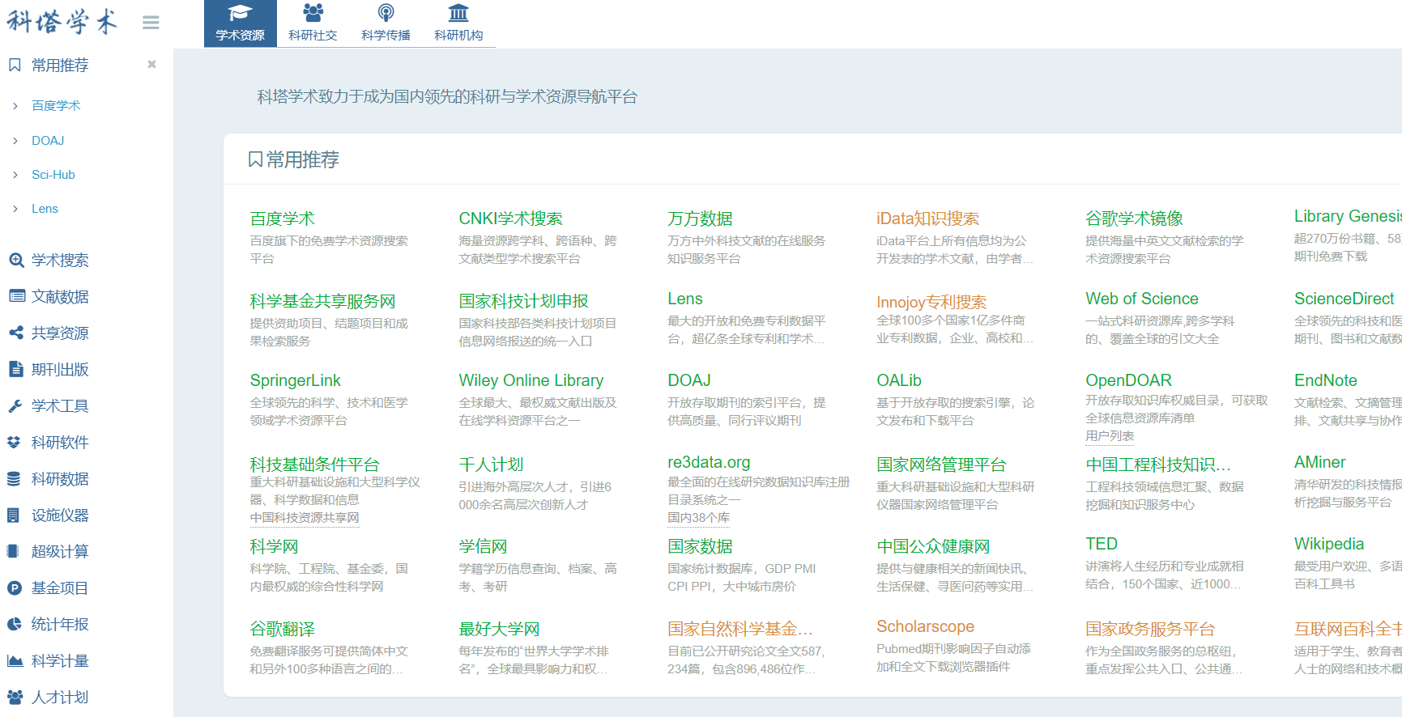Click the dropbox-style icon next to 科研软件
The height and width of the screenshot is (717, 1402).
coord(14,442)
